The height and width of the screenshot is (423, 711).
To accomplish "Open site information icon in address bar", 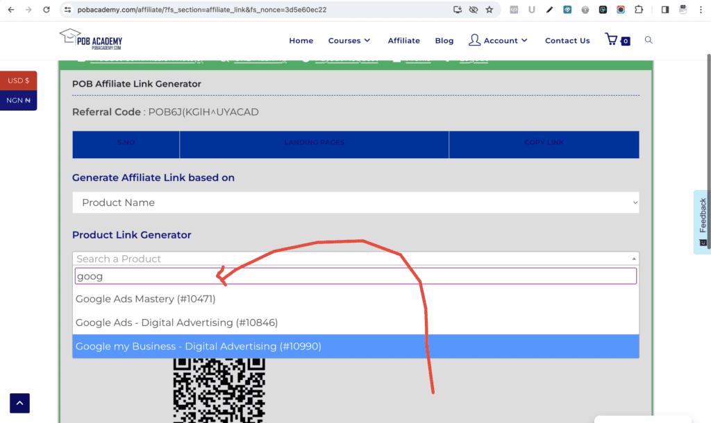I will tap(67, 10).
